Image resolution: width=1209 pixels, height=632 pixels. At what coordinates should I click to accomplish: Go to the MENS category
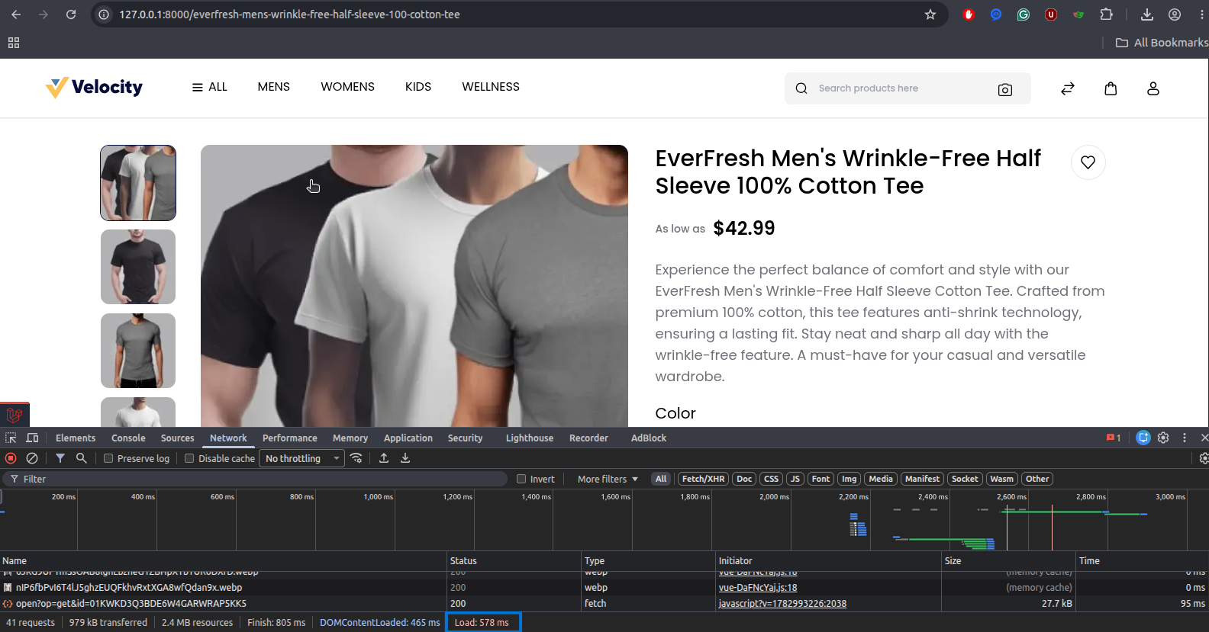[274, 87]
